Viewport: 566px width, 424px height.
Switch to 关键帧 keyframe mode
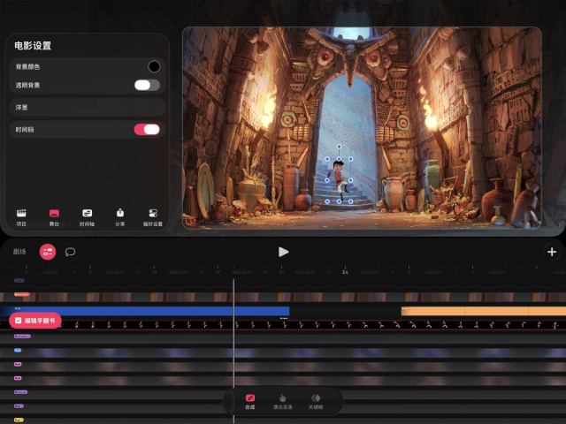coord(316,402)
